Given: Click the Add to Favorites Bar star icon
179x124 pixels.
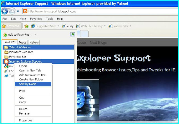Looking at the screenshot, I should coord(26,26).
